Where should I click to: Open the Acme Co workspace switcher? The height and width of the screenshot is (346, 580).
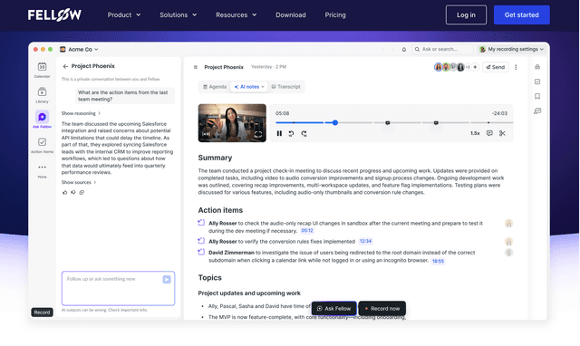79,49
